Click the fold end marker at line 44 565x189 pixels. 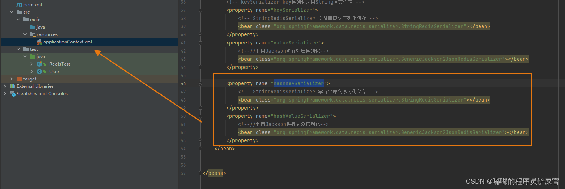pyautogui.click(x=201, y=67)
